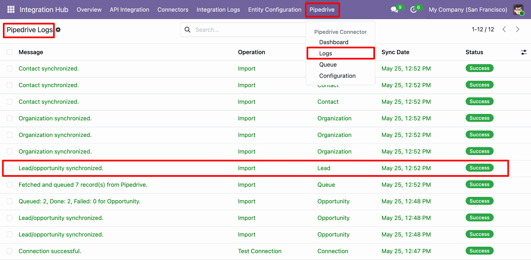This screenshot has width=531, height=261.
Task: Click the 1-12 / 12 pager counter
Action: 483,29
